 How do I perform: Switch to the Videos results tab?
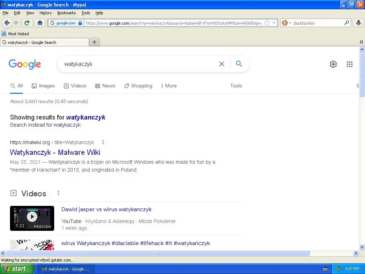tap(75, 86)
